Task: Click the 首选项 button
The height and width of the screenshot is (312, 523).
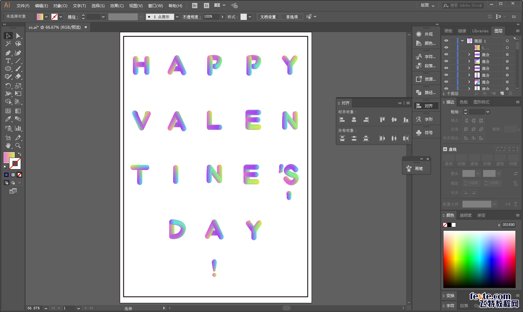Action: 292,17
